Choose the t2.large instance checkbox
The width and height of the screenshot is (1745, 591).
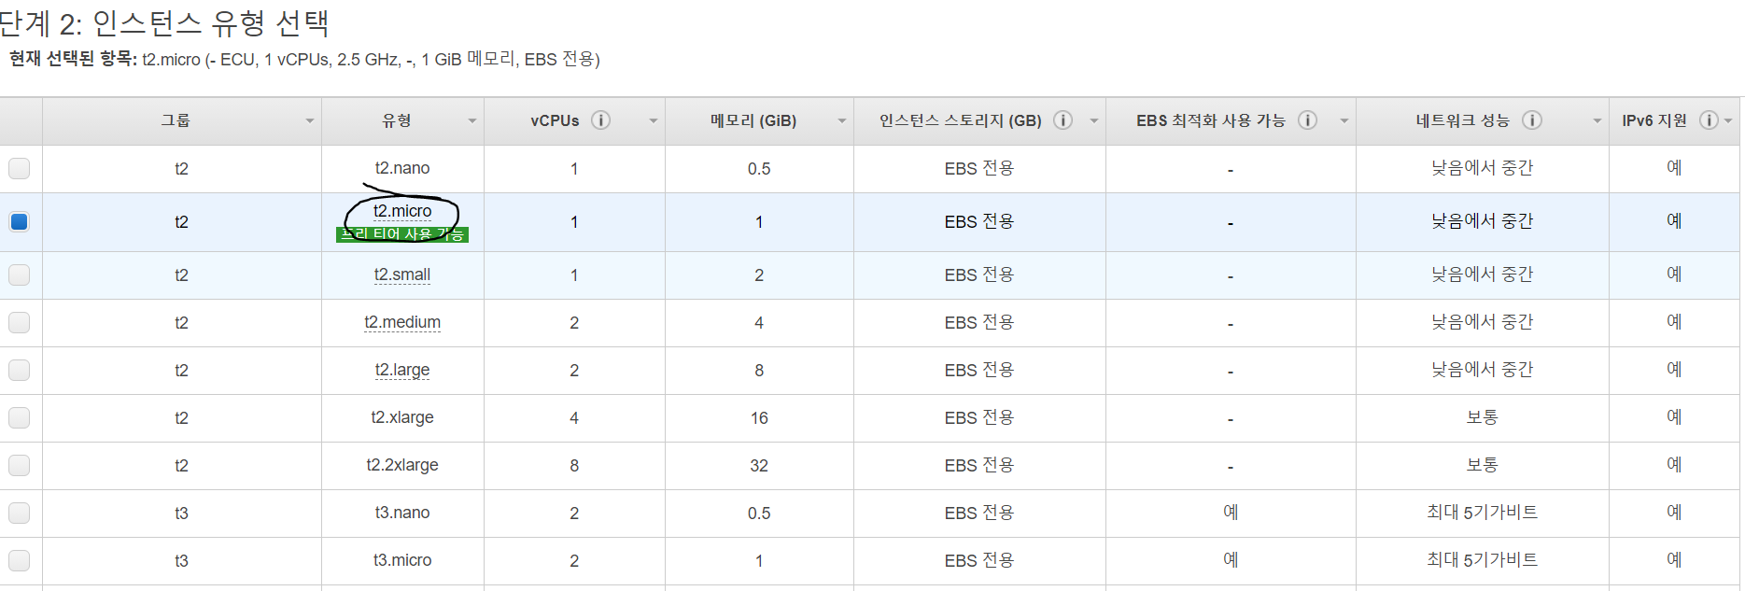[19, 370]
